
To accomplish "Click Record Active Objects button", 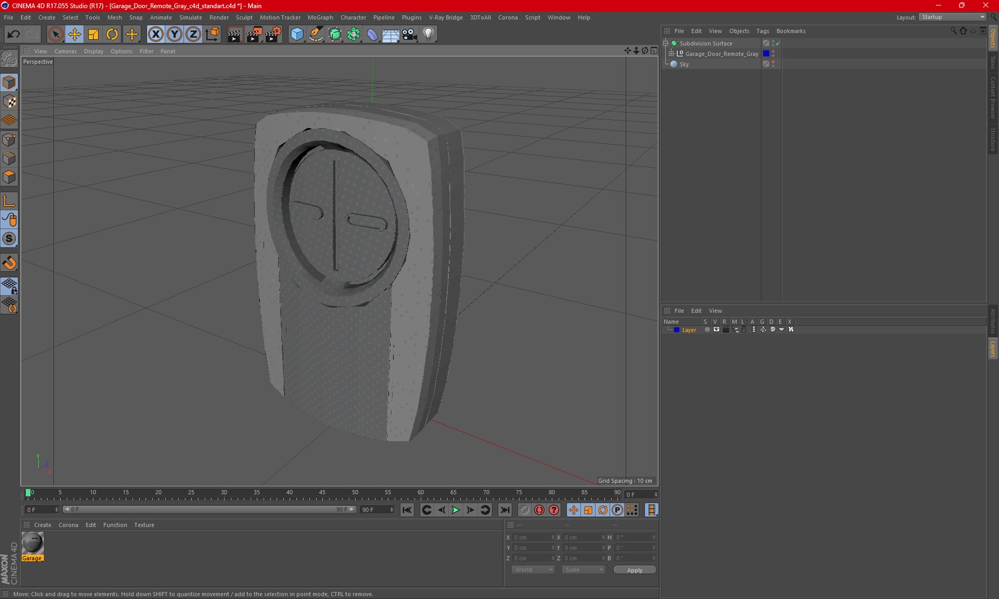I will [x=524, y=510].
